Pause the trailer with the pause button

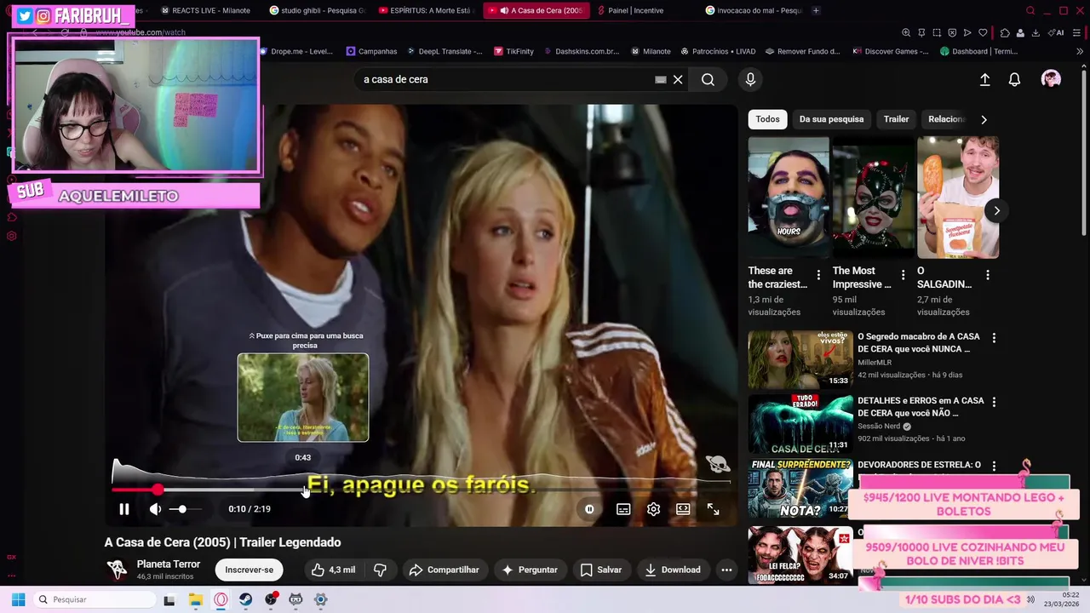pos(124,509)
